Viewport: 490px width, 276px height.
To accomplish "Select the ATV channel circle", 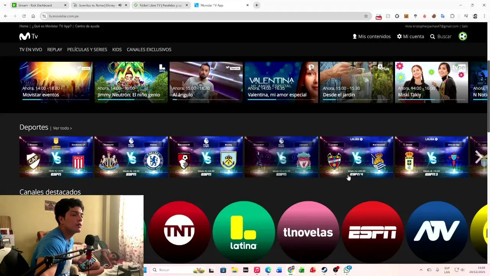I will (x=437, y=232).
